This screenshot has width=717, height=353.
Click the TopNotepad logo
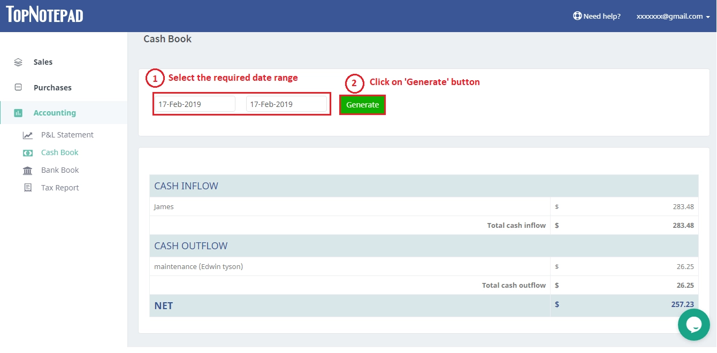point(45,14)
